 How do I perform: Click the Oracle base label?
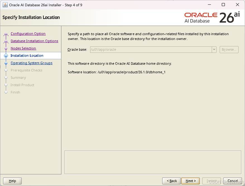tap(77, 50)
